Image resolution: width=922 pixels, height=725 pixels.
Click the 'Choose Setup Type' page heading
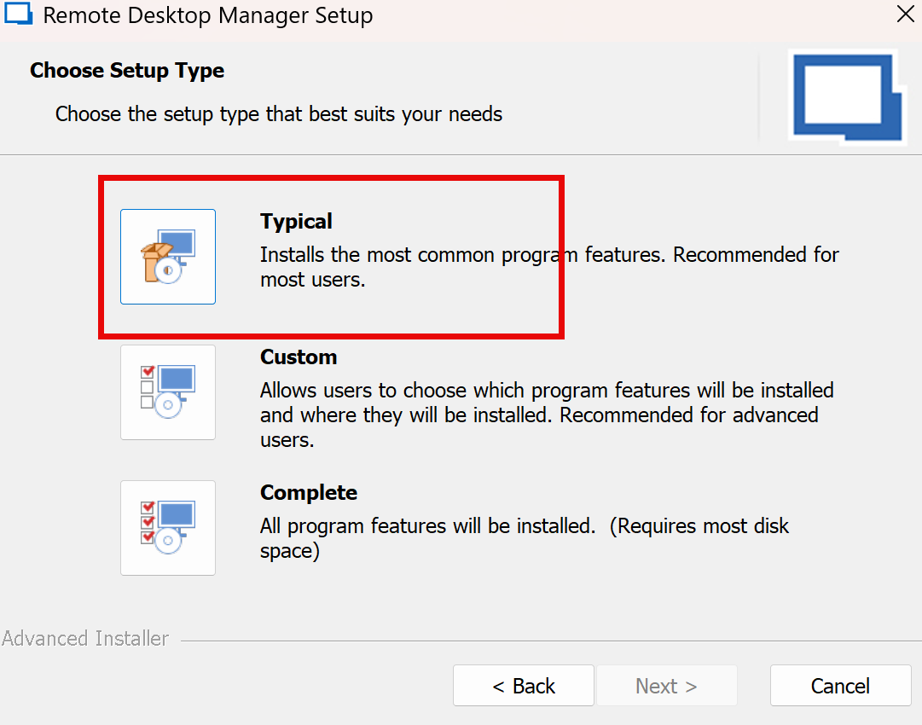127,71
